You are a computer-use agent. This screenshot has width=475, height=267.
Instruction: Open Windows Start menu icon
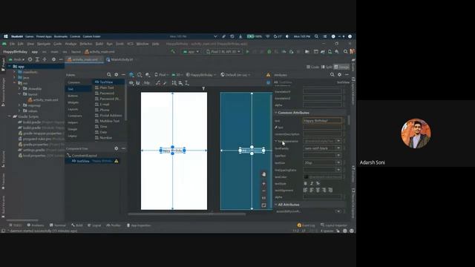(6, 36)
